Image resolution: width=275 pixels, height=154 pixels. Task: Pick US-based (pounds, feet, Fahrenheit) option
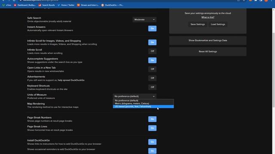pos(143,107)
